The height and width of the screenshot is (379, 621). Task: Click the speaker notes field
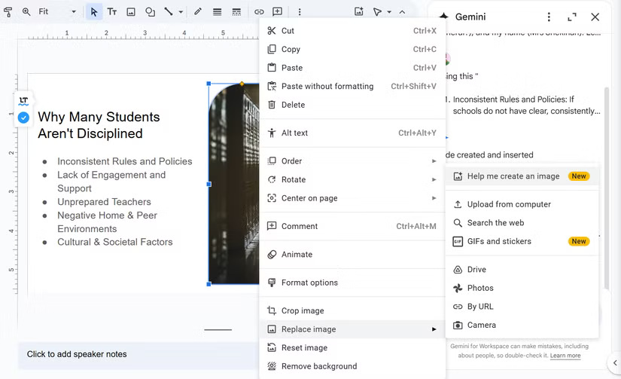(77, 354)
